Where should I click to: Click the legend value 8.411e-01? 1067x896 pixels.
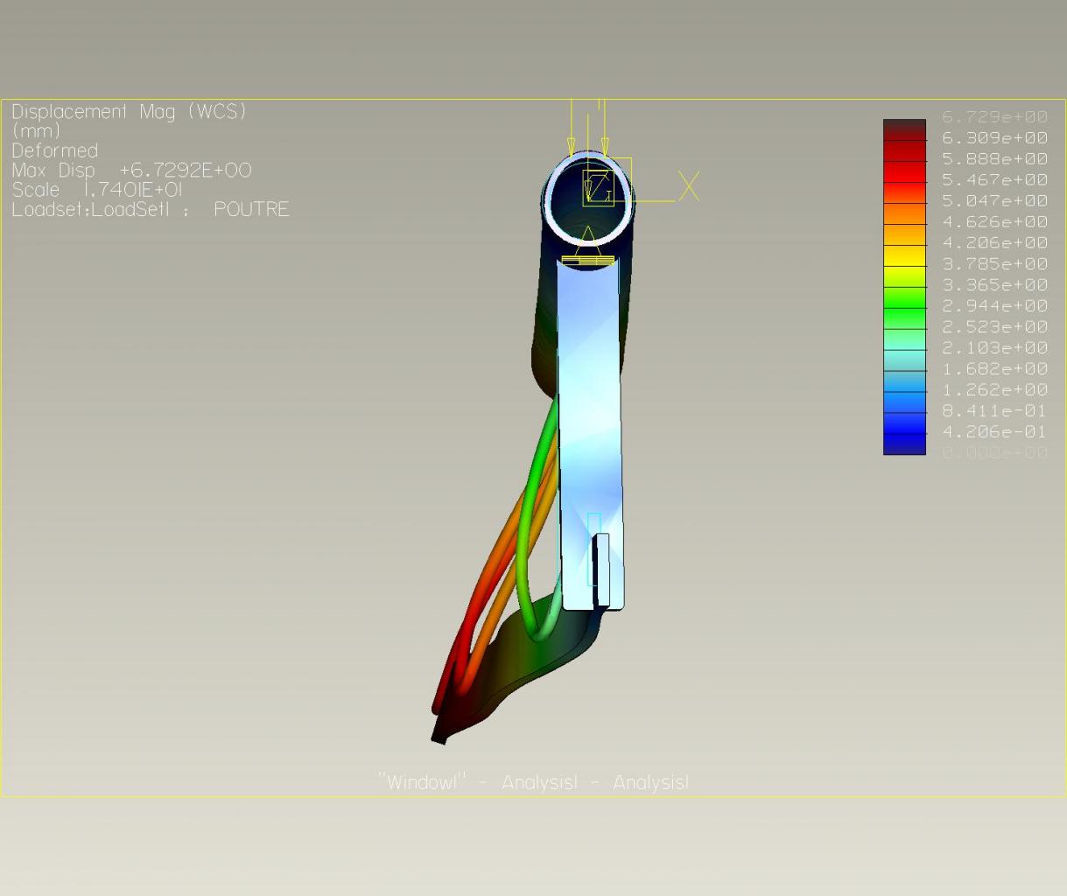pos(994,410)
